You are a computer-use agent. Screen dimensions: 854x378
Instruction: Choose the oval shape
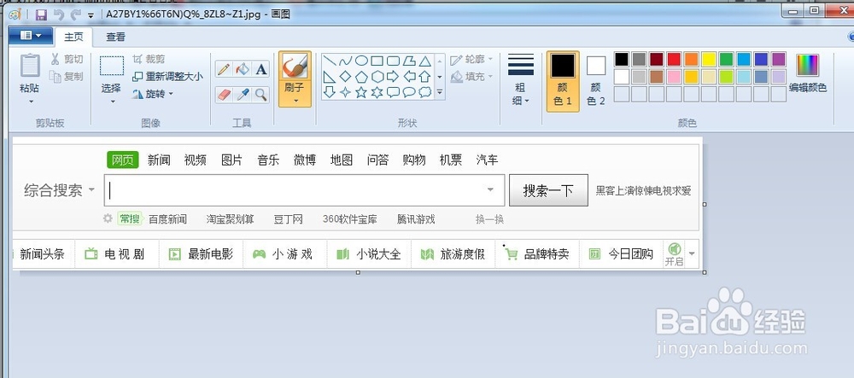click(x=361, y=61)
